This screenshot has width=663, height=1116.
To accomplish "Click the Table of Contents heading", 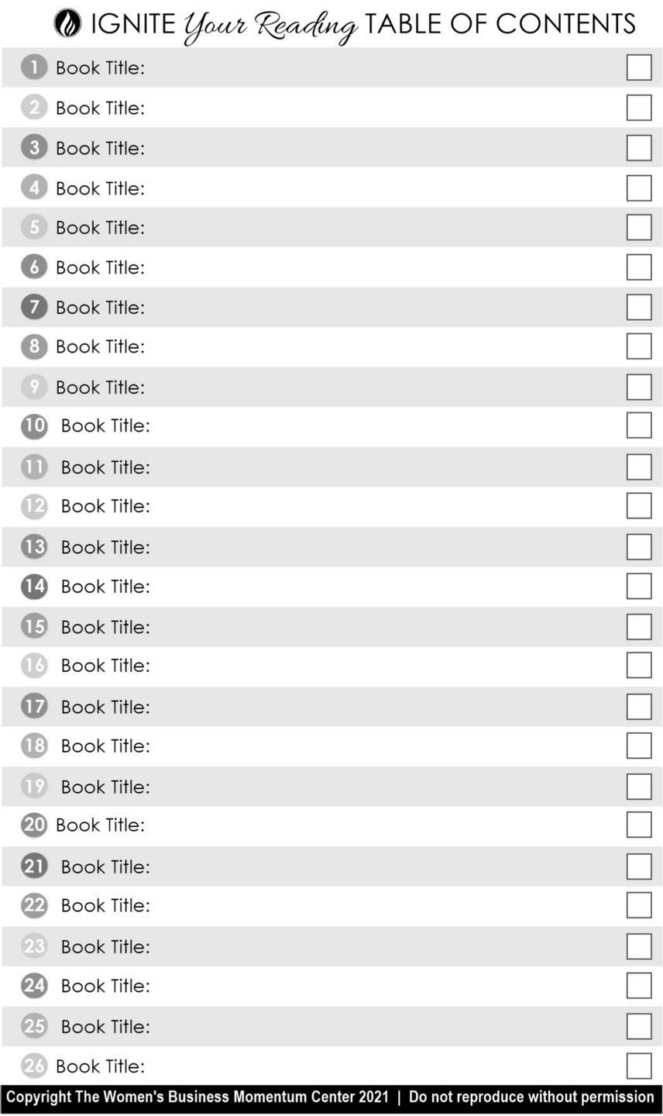I will tap(500, 25).
